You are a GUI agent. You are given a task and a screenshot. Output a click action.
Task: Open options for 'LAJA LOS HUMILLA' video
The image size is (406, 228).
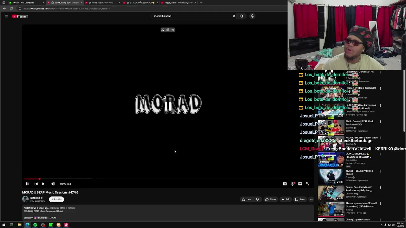point(380,154)
